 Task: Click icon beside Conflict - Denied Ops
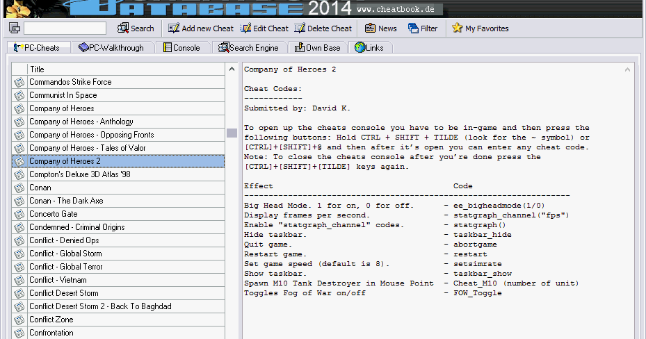(19, 240)
